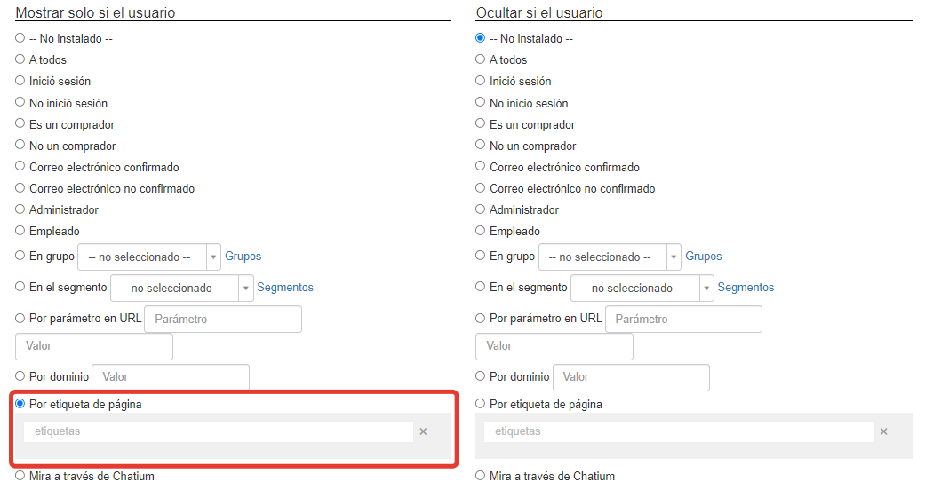The height and width of the screenshot is (498, 925).
Task: Focus the etiquetas tag input in Mostrar column
Action: pos(219,431)
